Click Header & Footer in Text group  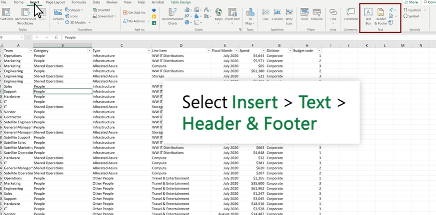click(x=381, y=16)
